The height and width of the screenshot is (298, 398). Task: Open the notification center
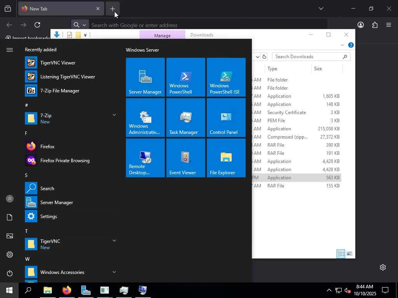point(385,290)
